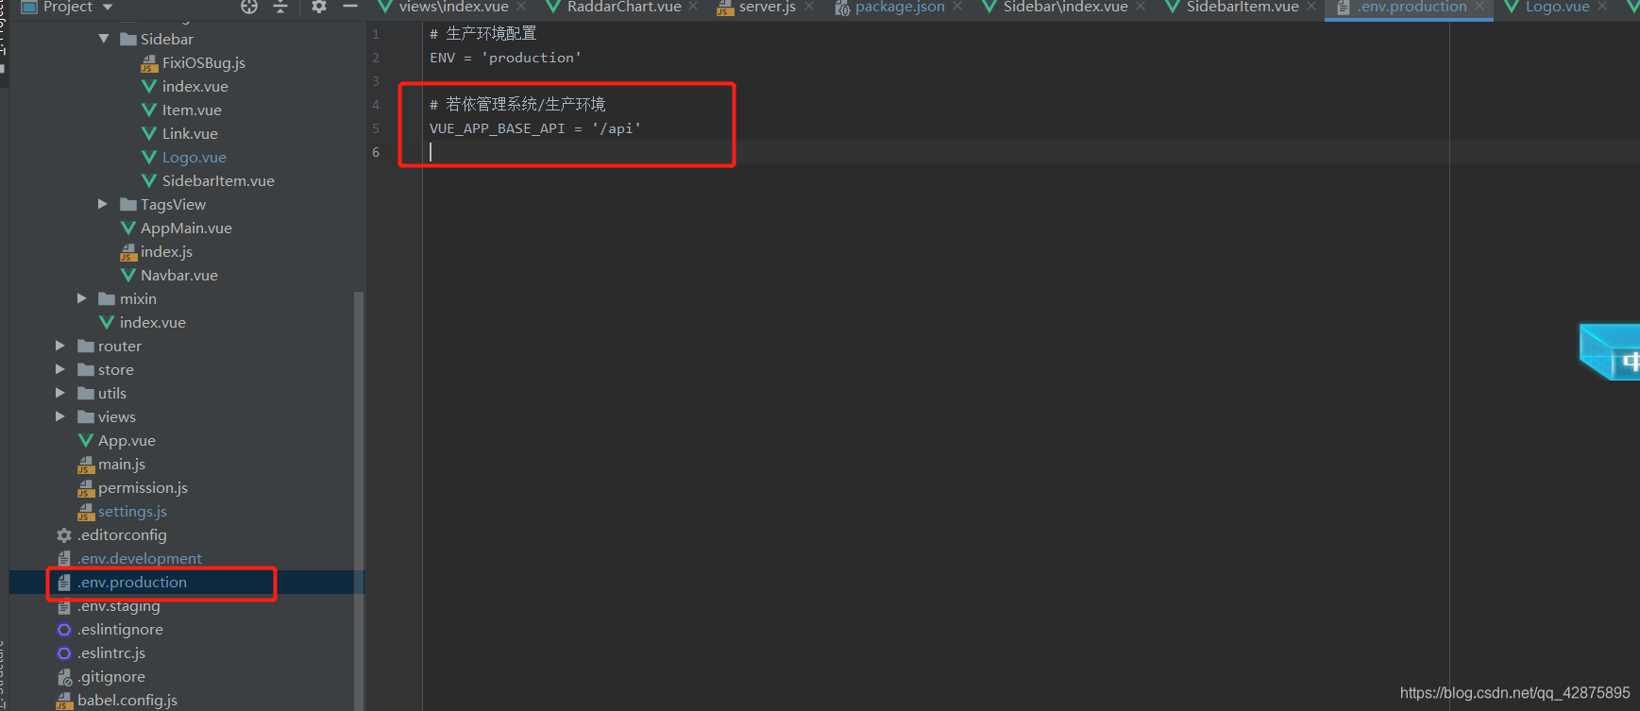Click the collapse all icon in Project panel
This screenshot has width=1640, height=711.
(280, 7)
